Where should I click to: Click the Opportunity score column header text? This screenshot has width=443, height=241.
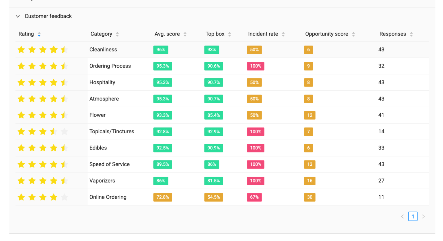[x=326, y=34]
